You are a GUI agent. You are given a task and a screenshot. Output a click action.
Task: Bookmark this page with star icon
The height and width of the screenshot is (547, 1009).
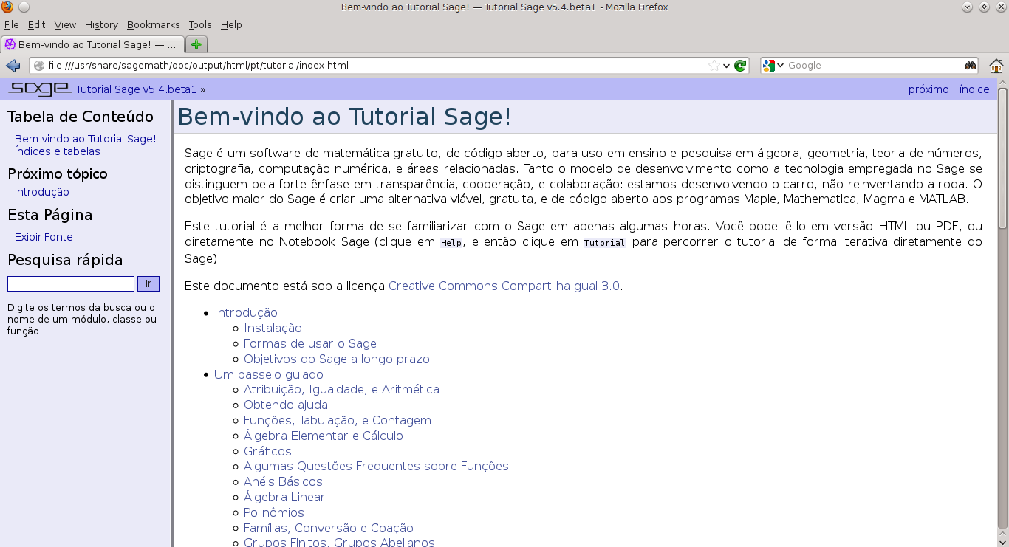coord(714,66)
